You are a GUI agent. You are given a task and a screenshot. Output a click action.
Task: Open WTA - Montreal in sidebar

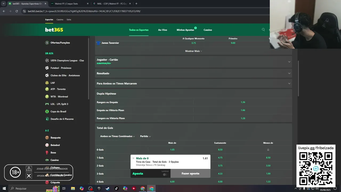(59, 97)
